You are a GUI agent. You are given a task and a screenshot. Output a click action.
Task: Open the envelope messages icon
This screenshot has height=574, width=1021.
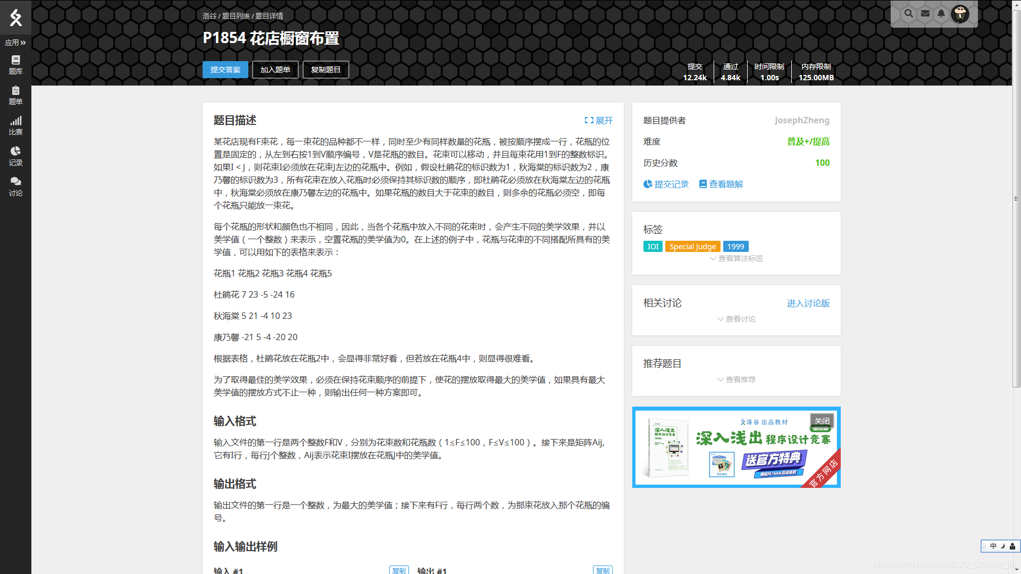point(925,13)
